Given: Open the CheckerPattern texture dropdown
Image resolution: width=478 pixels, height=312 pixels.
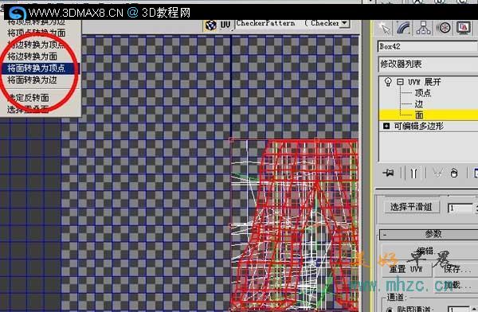Looking at the screenshot, I should (344, 23).
